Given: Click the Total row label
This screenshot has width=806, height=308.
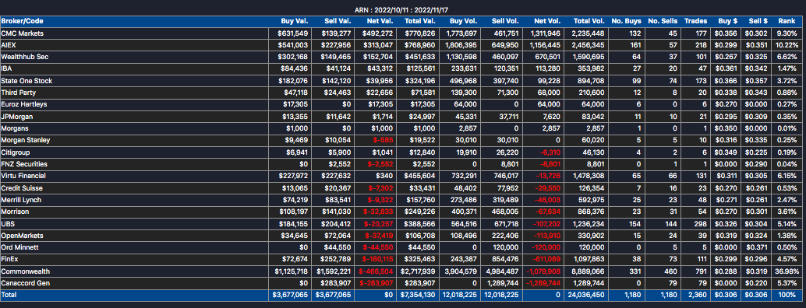Looking at the screenshot, I should (9, 295).
